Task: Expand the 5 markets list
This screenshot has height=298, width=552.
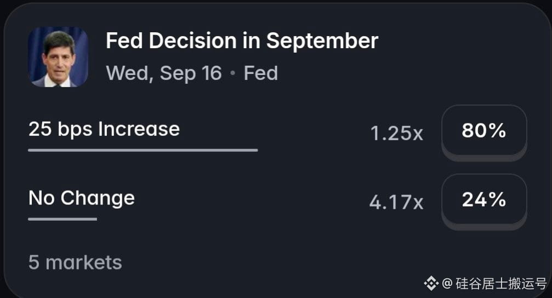Action: tap(75, 262)
